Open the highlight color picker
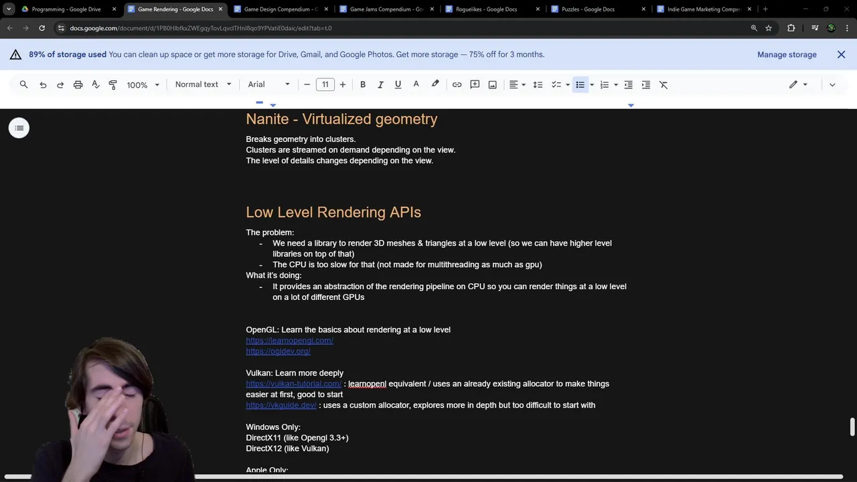857x482 pixels. pyautogui.click(x=435, y=84)
